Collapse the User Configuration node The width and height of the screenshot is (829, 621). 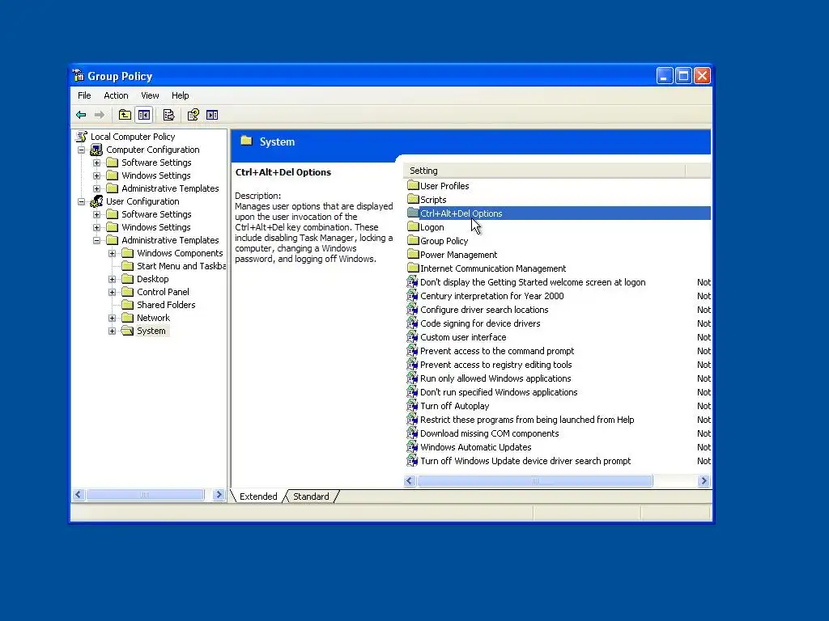[x=82, y=201]
